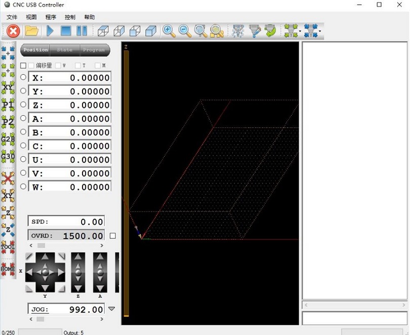410x335 pixels.
Task: Click the blue arrows plus sidebar icon
Action: pos(8,53)
